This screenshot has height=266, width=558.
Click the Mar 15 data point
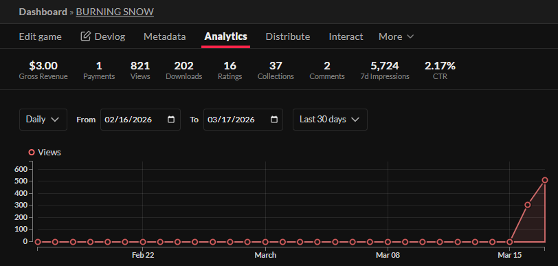coord(510,242)
